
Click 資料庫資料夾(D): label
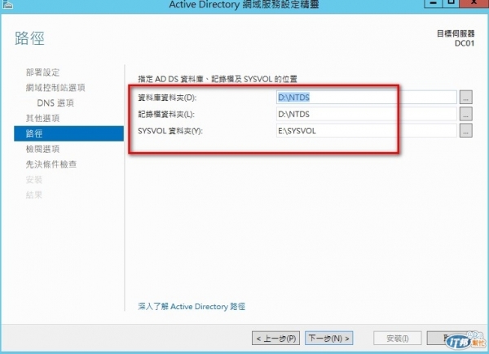[167, 98]
